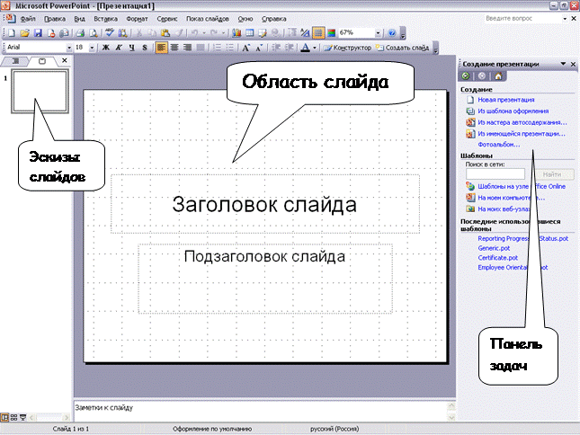Click the font color A swatch
Image resolution: width=580 pixels, height=435 pixels.
tap(305, 48)
